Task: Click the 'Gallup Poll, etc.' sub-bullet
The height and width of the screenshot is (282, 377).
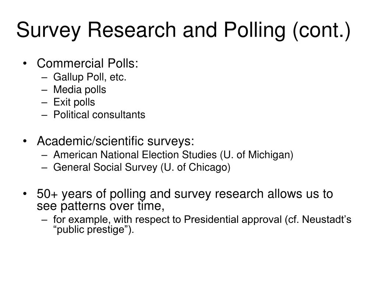Action: click(x=90, y=77)
